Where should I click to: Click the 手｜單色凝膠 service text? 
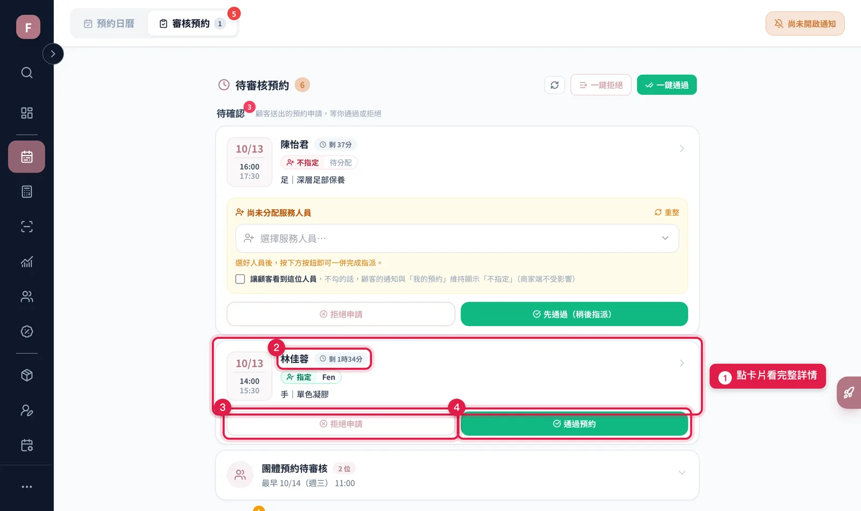click(305, 395)
